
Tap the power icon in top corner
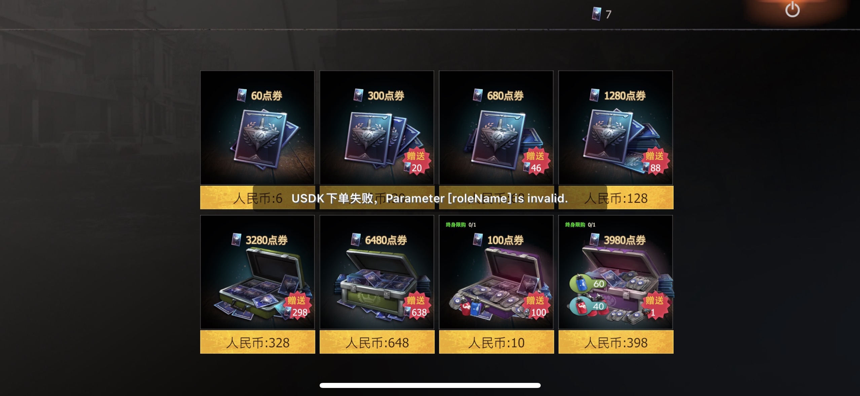point(792,9)
